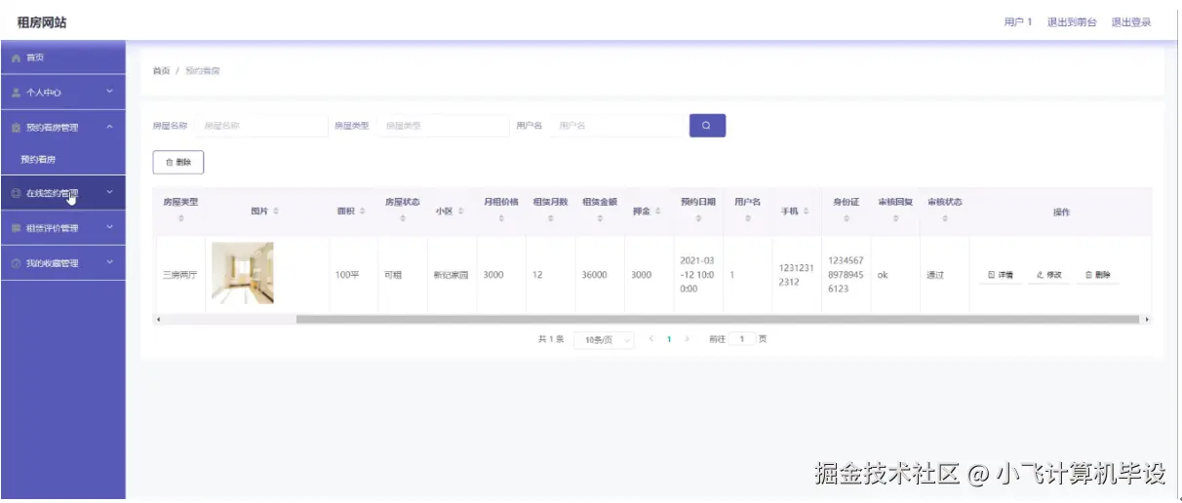Click 退出到前台 link in header
This screenshot has height=503, width=1182.
(x=1072, y=22)
